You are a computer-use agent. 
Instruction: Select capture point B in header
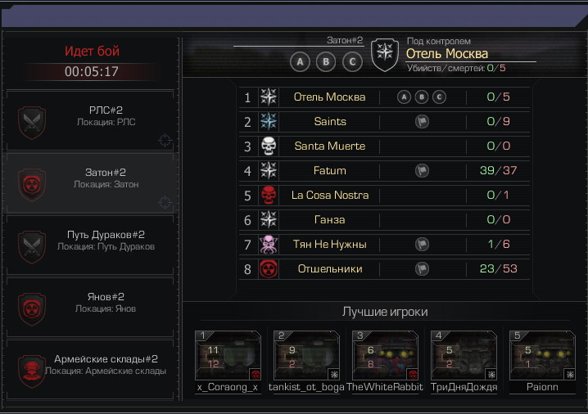pyautogui.click(x=326, y=62)
